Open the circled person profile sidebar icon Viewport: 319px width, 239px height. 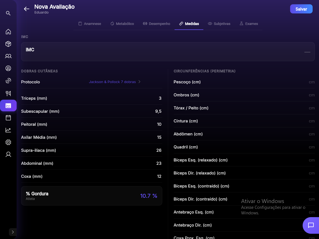[8, 68]
